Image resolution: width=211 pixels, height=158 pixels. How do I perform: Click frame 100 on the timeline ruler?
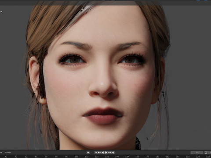click(x=76, y=157)
